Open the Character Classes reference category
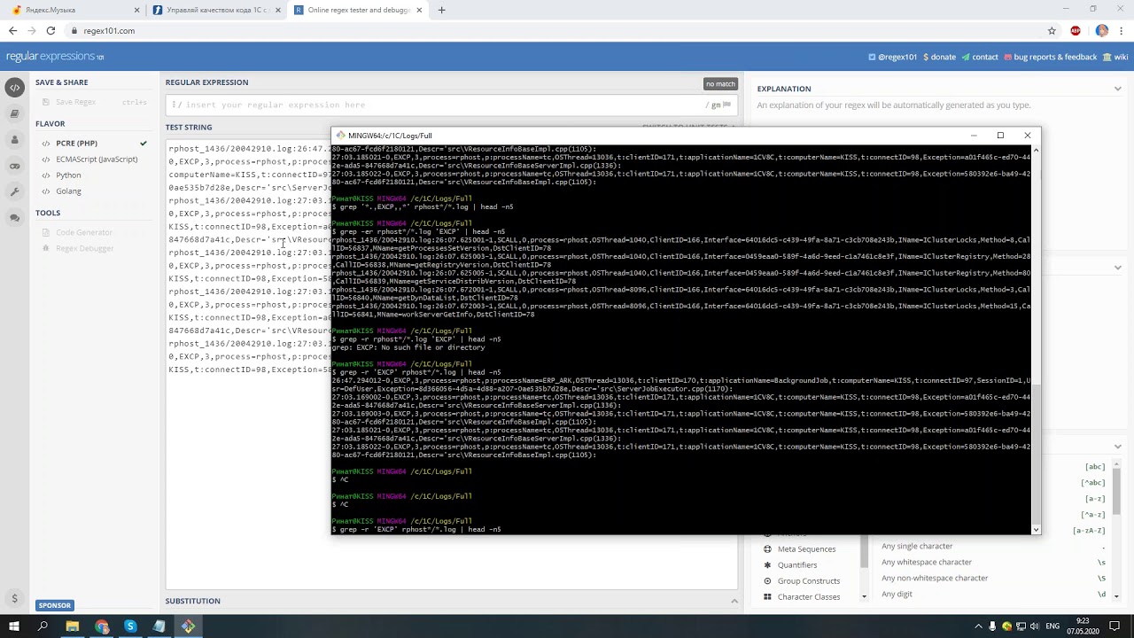 click(x=808, y=597)
